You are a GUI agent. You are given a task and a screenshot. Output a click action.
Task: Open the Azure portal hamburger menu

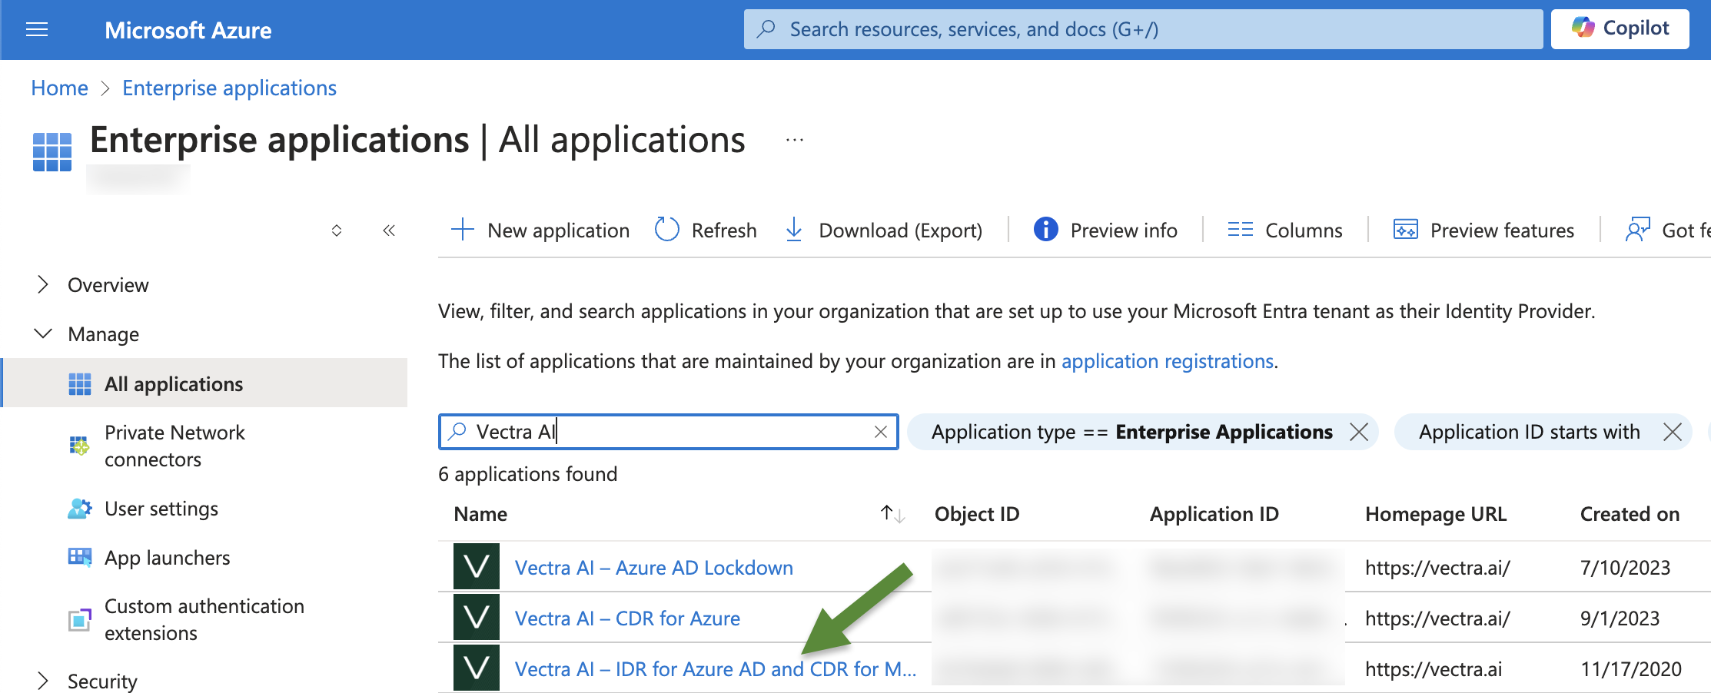pos(37,30)
